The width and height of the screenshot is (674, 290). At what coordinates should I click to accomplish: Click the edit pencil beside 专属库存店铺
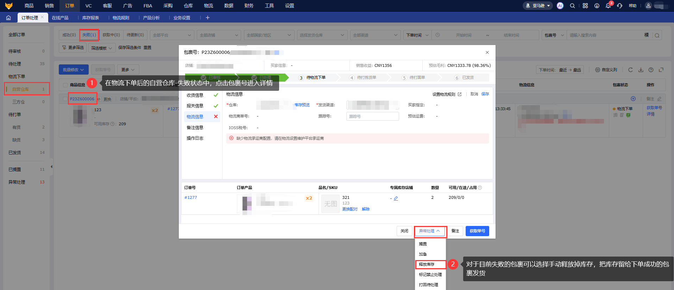pos(396,198)
